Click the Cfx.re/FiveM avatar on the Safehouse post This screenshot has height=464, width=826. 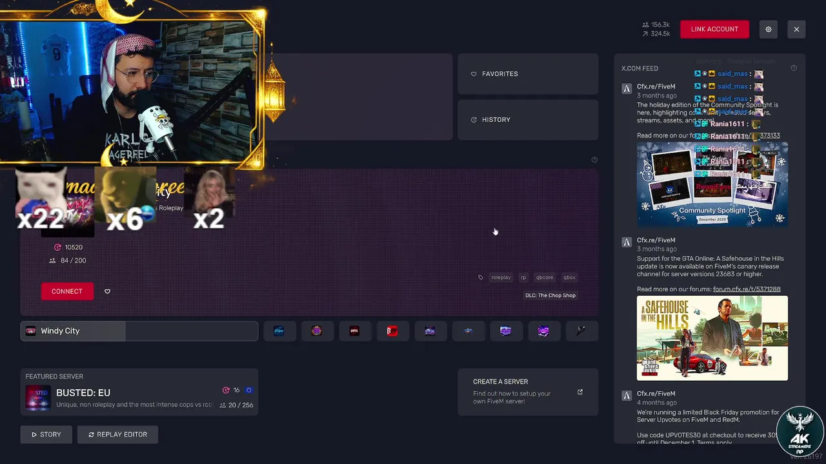[626, 242]
